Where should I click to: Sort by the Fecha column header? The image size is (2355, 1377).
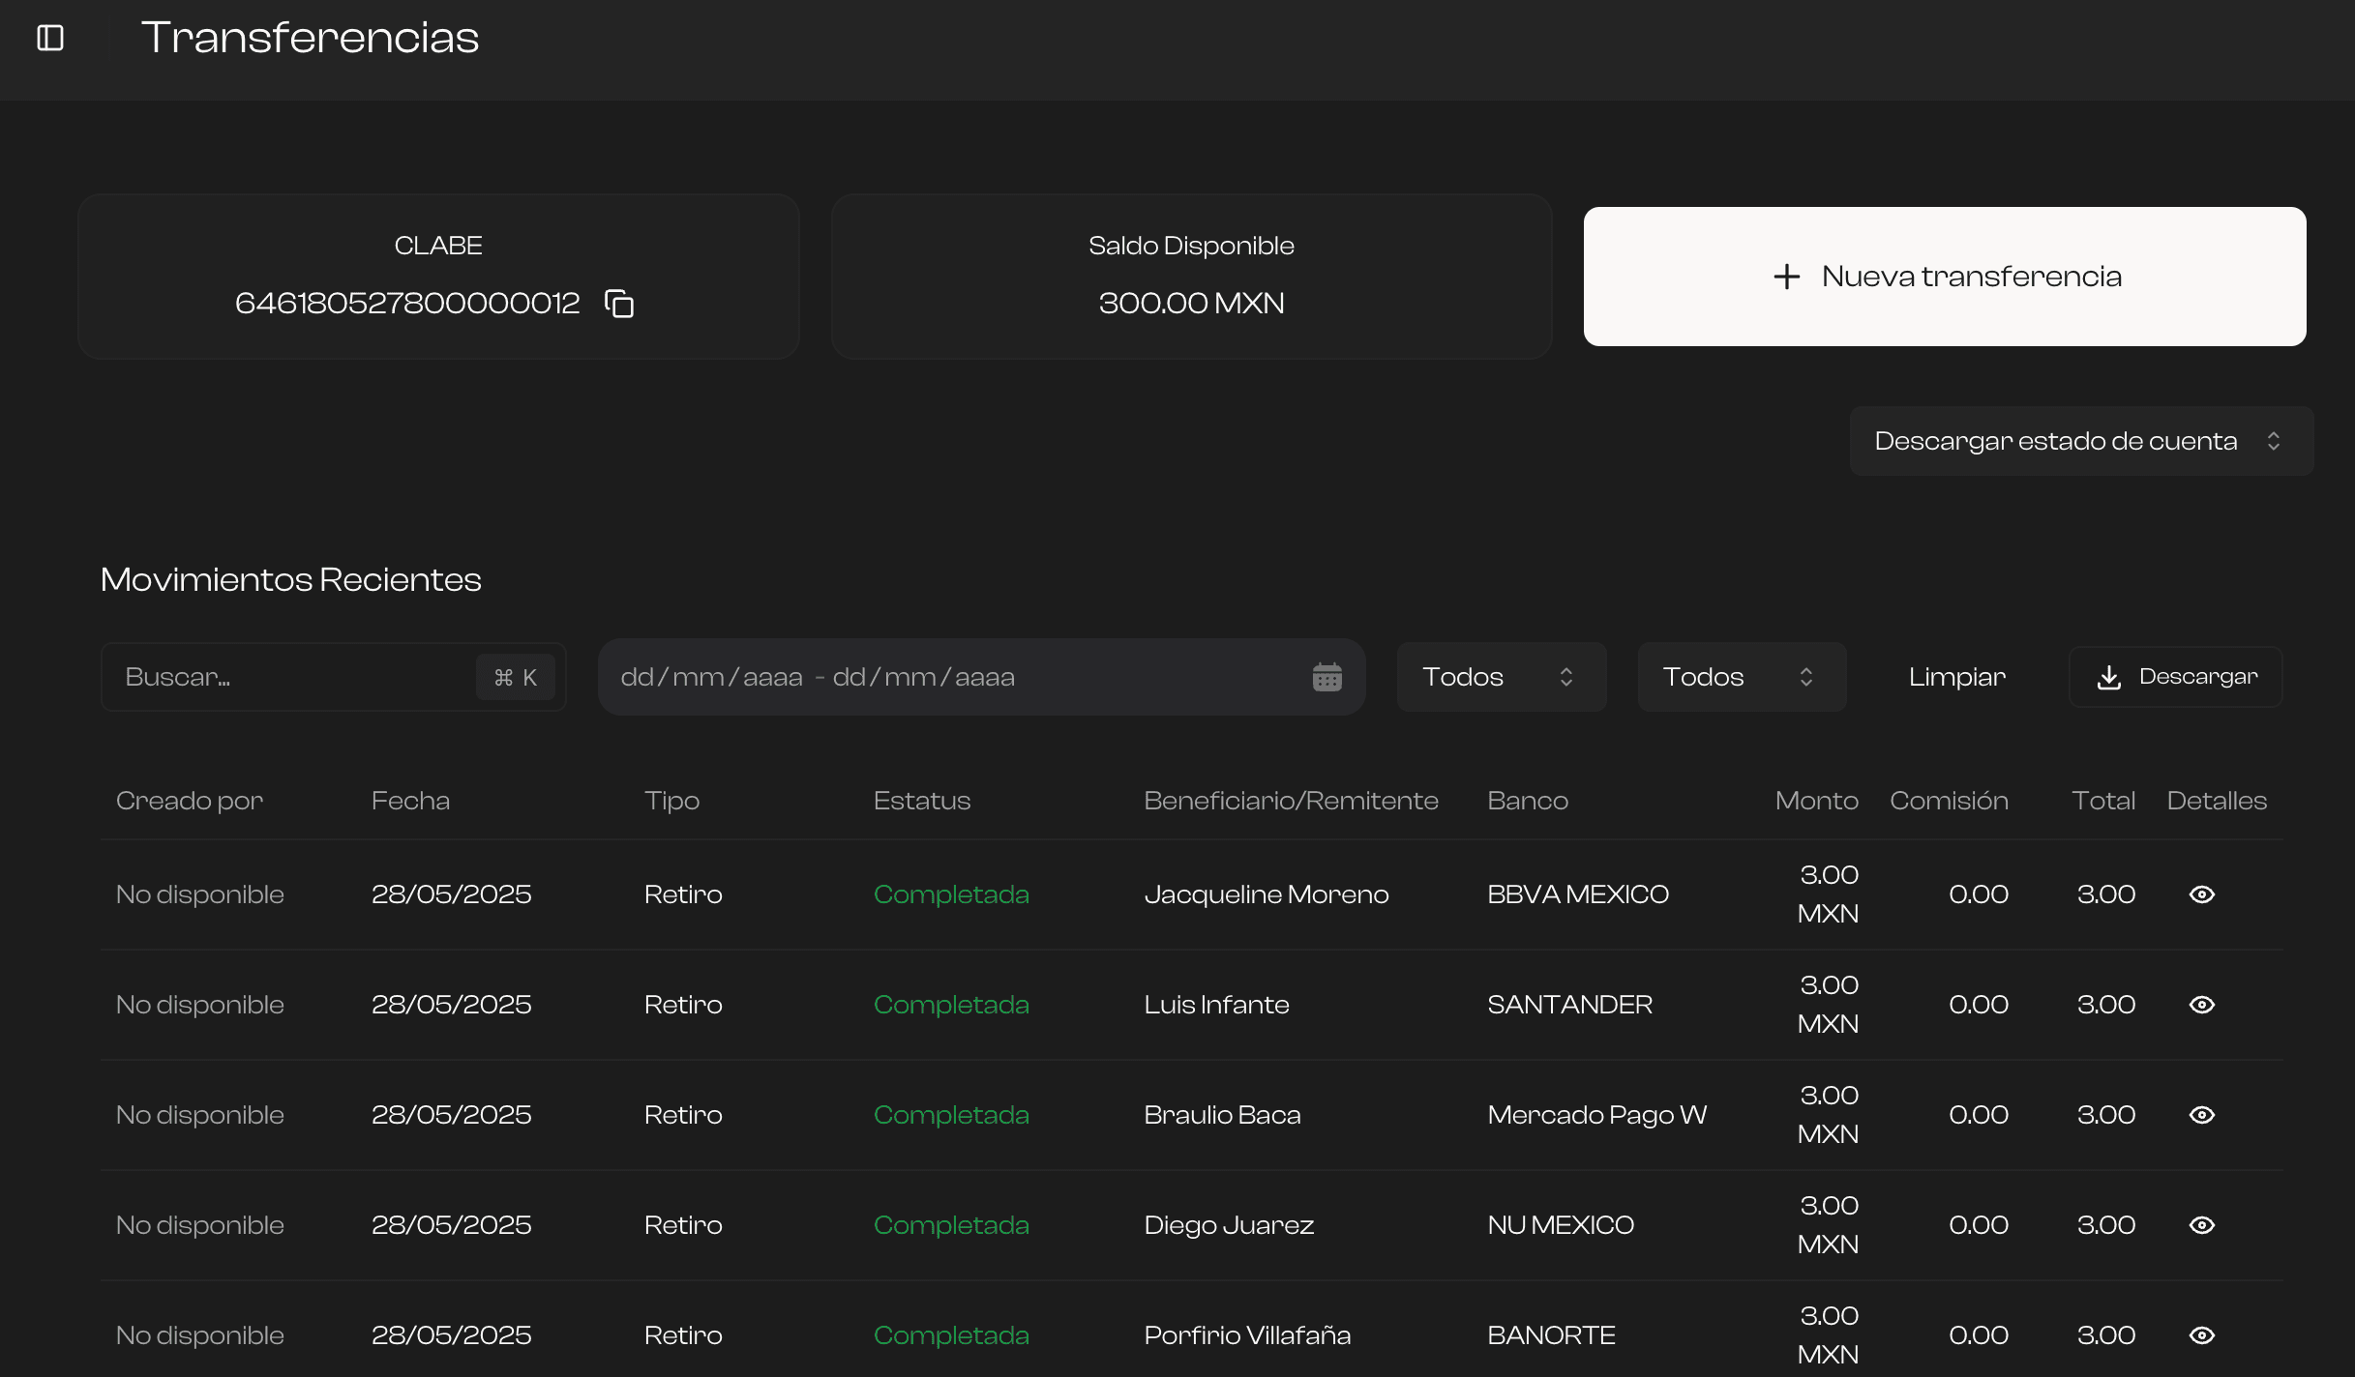coord(410,800)
